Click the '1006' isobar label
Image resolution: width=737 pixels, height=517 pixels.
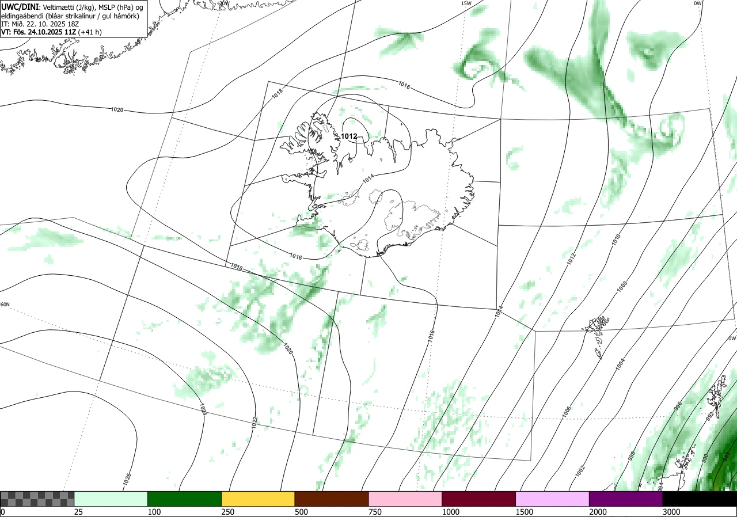click(567, 412)
